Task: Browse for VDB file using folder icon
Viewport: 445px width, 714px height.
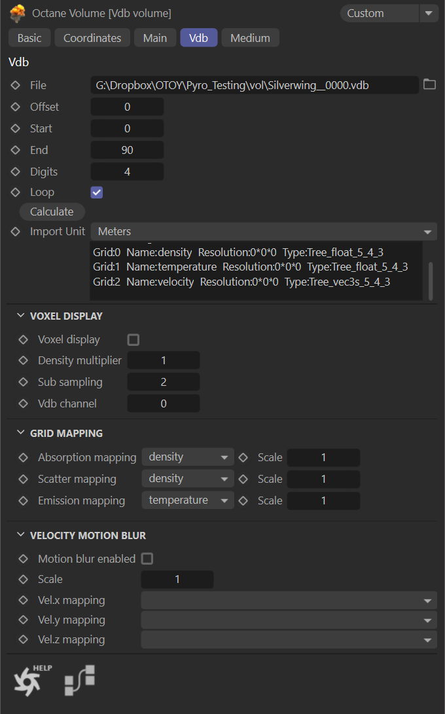Action: pyautogui.click(x=429, y=85)
